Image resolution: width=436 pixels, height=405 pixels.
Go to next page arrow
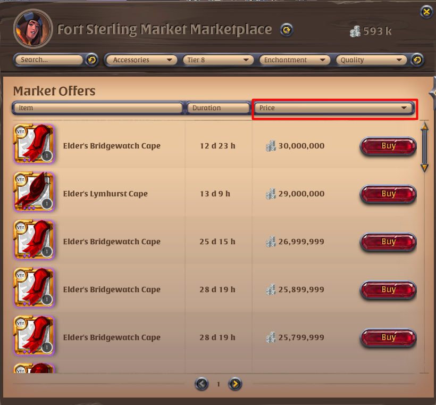click(235, 384)
